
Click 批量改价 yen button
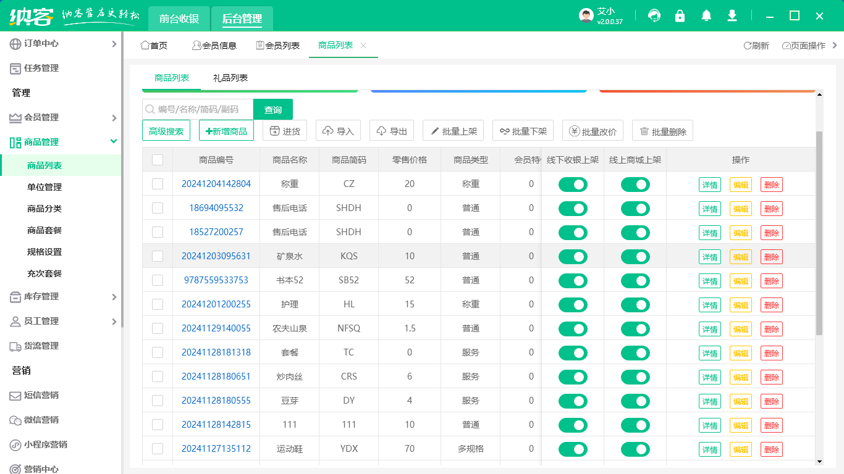coord(593,131)
